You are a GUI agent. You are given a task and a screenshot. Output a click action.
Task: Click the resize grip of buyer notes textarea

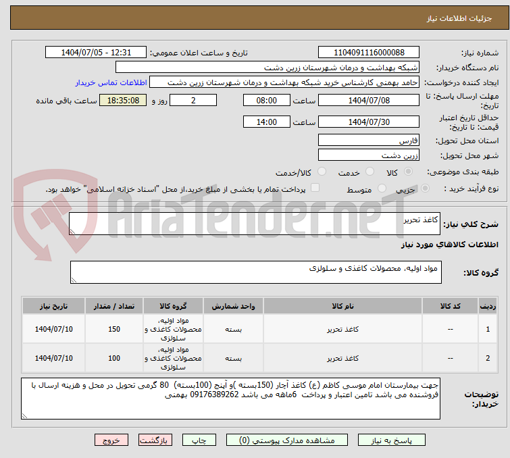click(x=24, y=415)
